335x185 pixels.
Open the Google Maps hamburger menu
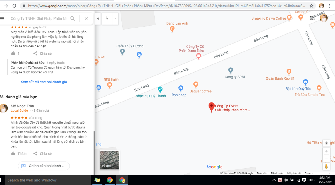click(2, 18)
